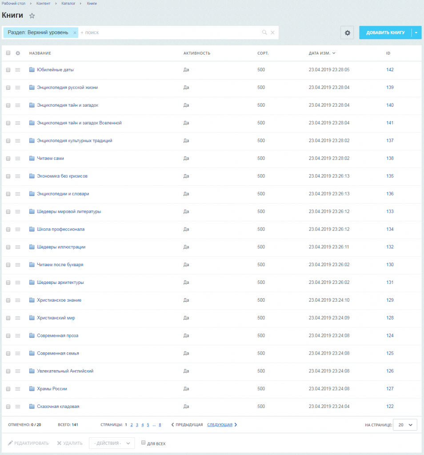Click the folder icon of Энциклопедии и словари
The image size is (424, 455).
32,194
